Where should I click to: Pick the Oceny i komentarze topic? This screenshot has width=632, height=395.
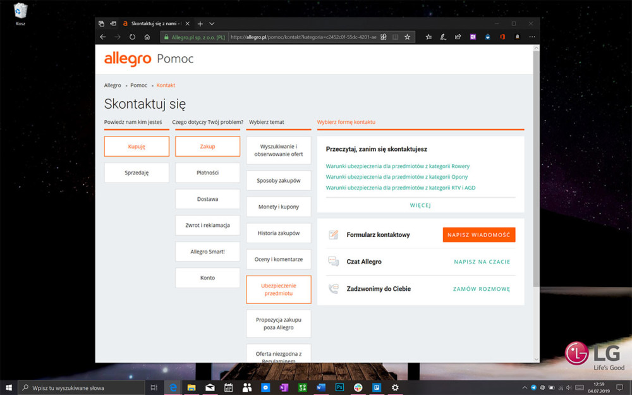279,259
